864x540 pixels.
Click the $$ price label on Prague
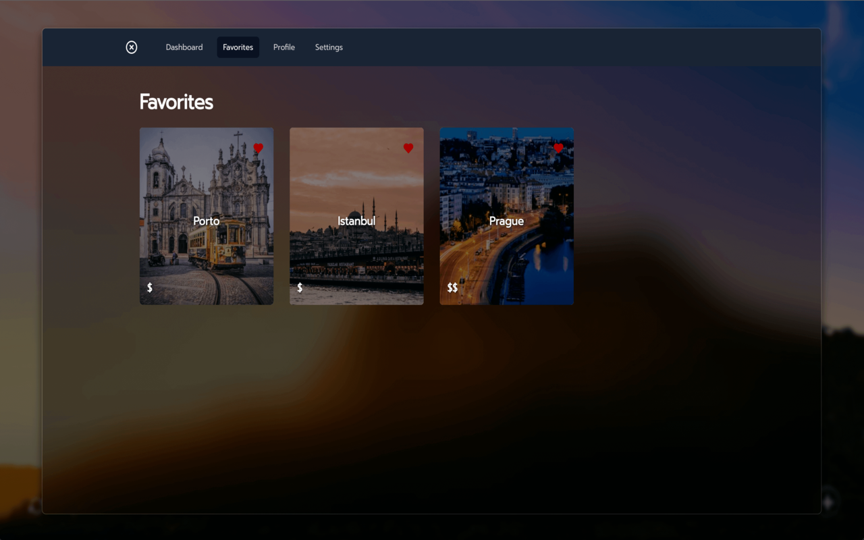pyautogui.click(x=452, y=288)
